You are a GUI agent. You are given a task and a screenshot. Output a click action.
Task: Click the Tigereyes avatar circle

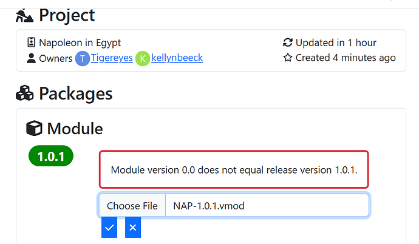pos(82,58)
